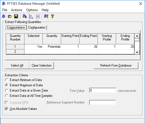Open help with question mark icon

[52, 16]
